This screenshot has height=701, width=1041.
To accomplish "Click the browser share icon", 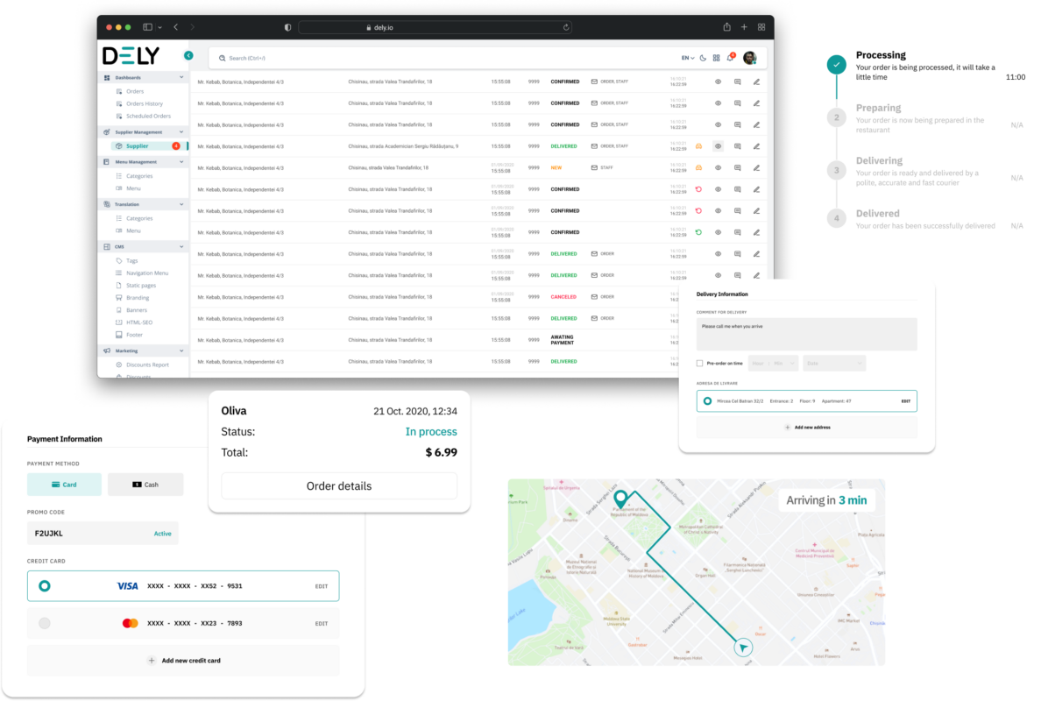I will (x=726, y=27).
